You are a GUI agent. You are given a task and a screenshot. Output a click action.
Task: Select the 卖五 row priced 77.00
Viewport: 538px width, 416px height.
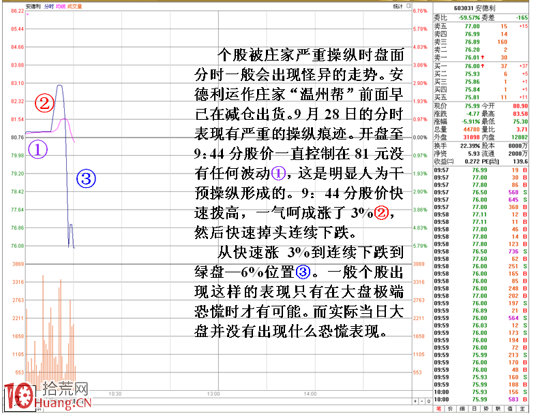pos(481,27)
